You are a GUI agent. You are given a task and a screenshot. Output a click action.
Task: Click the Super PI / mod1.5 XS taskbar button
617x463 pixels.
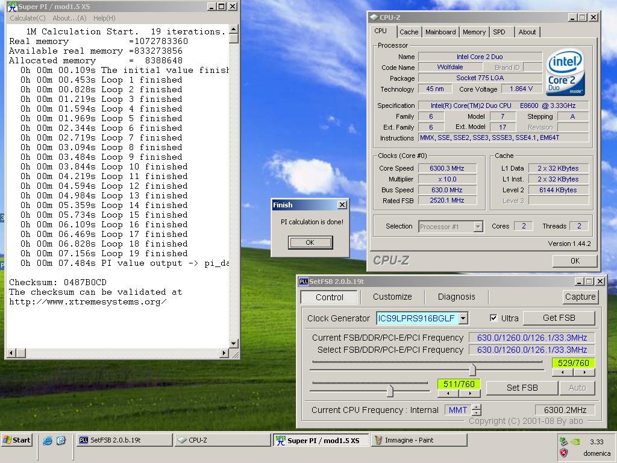321,440
